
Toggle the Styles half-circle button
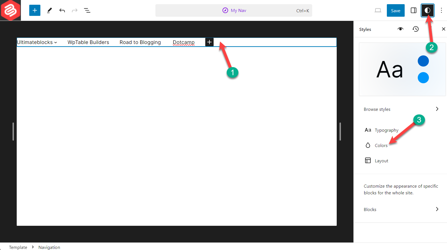click(427, 11)
